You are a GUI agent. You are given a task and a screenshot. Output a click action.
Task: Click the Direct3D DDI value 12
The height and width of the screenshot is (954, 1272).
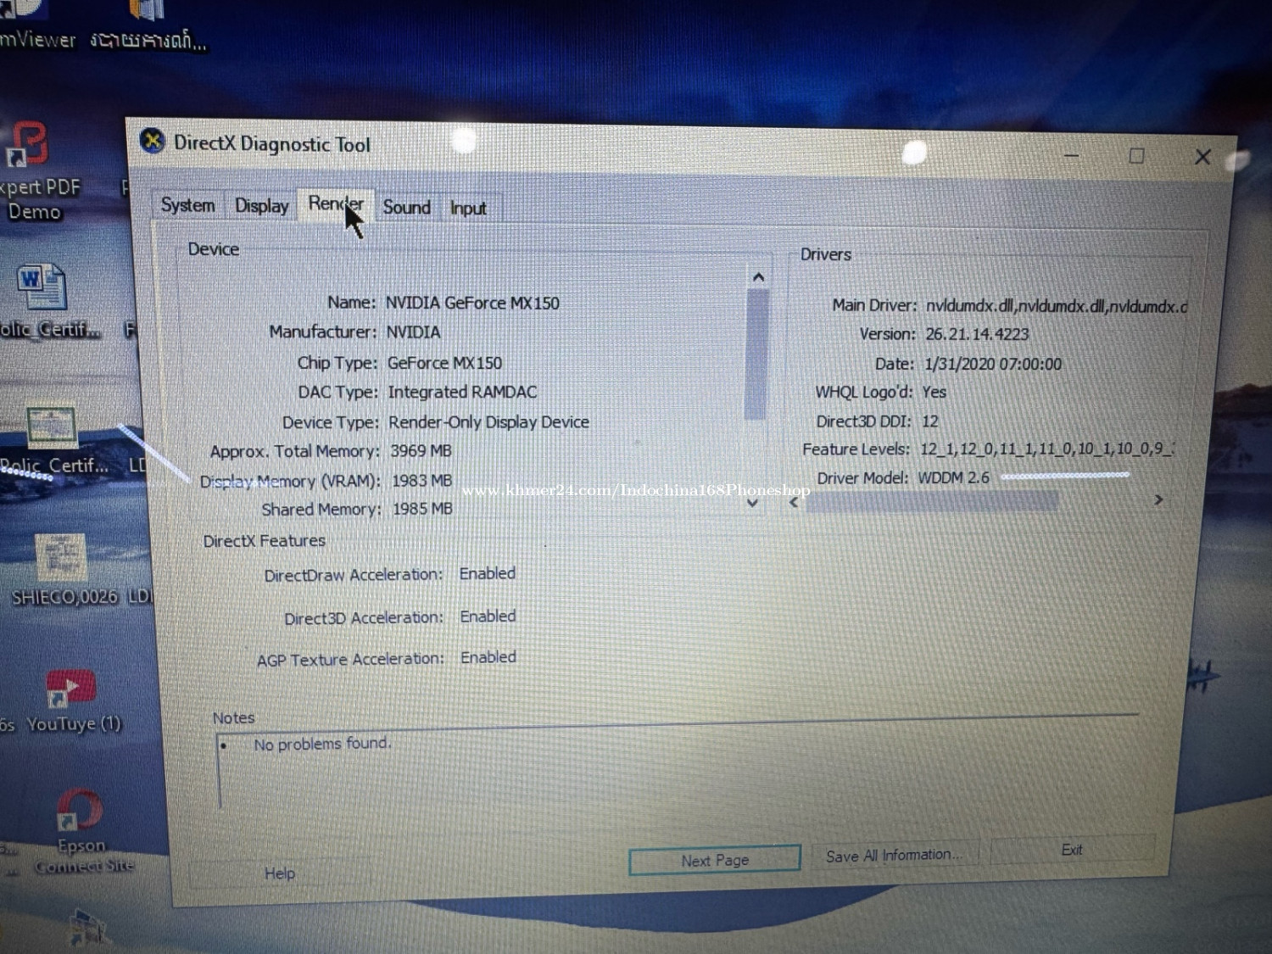930,421
